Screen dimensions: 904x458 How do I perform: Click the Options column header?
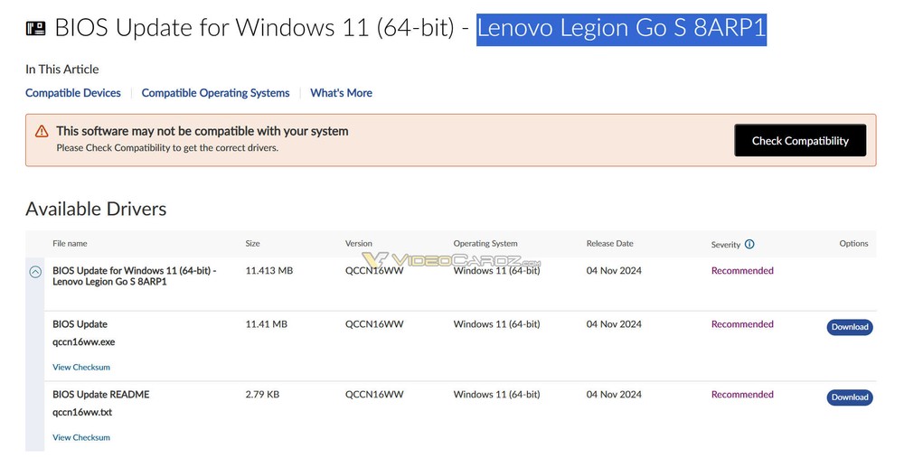853,244
